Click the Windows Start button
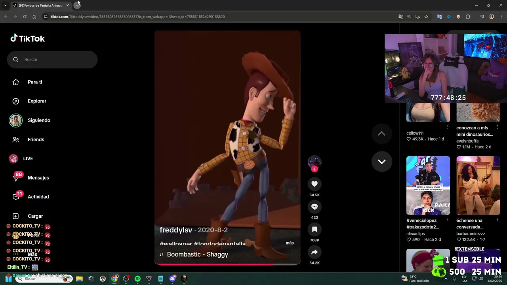Image resolution: width=507 pixels, height=285 pixels. pos(8,279)
